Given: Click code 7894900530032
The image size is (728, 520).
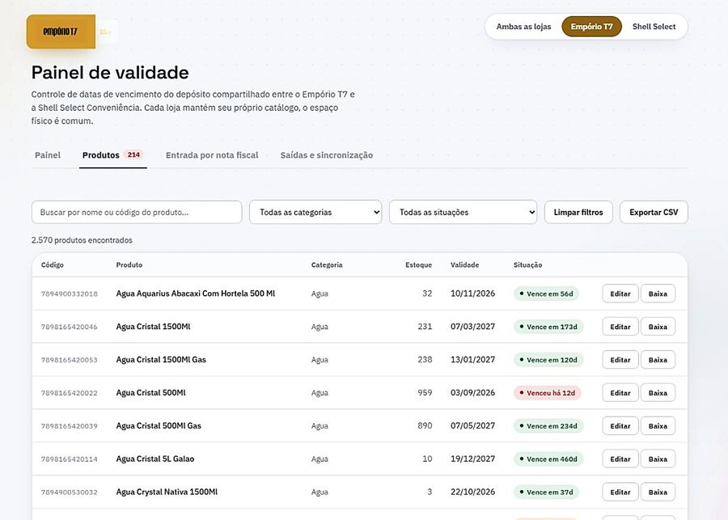Looking at the screenshot, I should (70, 493).
